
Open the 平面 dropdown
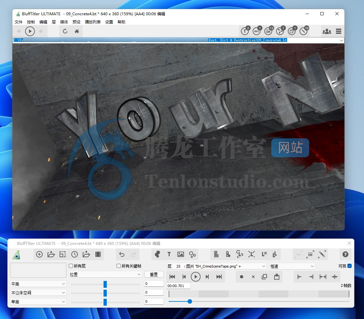(38, 284)
